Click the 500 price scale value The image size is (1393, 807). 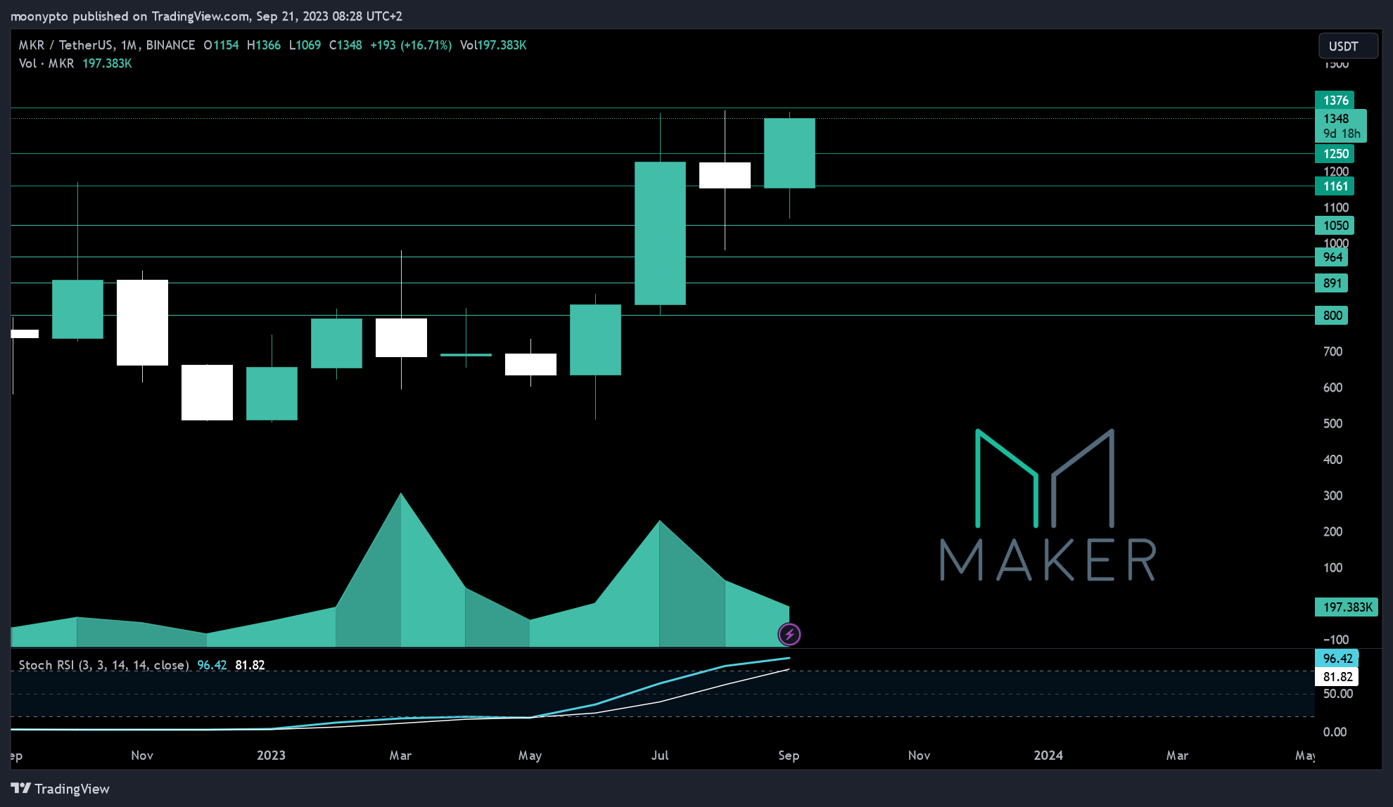tap(1332, 424)
